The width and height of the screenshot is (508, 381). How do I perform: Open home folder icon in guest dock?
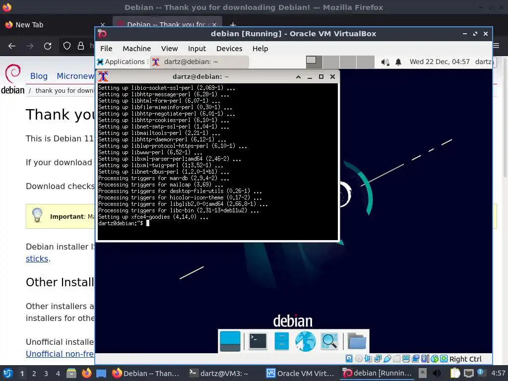tap(357, 341)
